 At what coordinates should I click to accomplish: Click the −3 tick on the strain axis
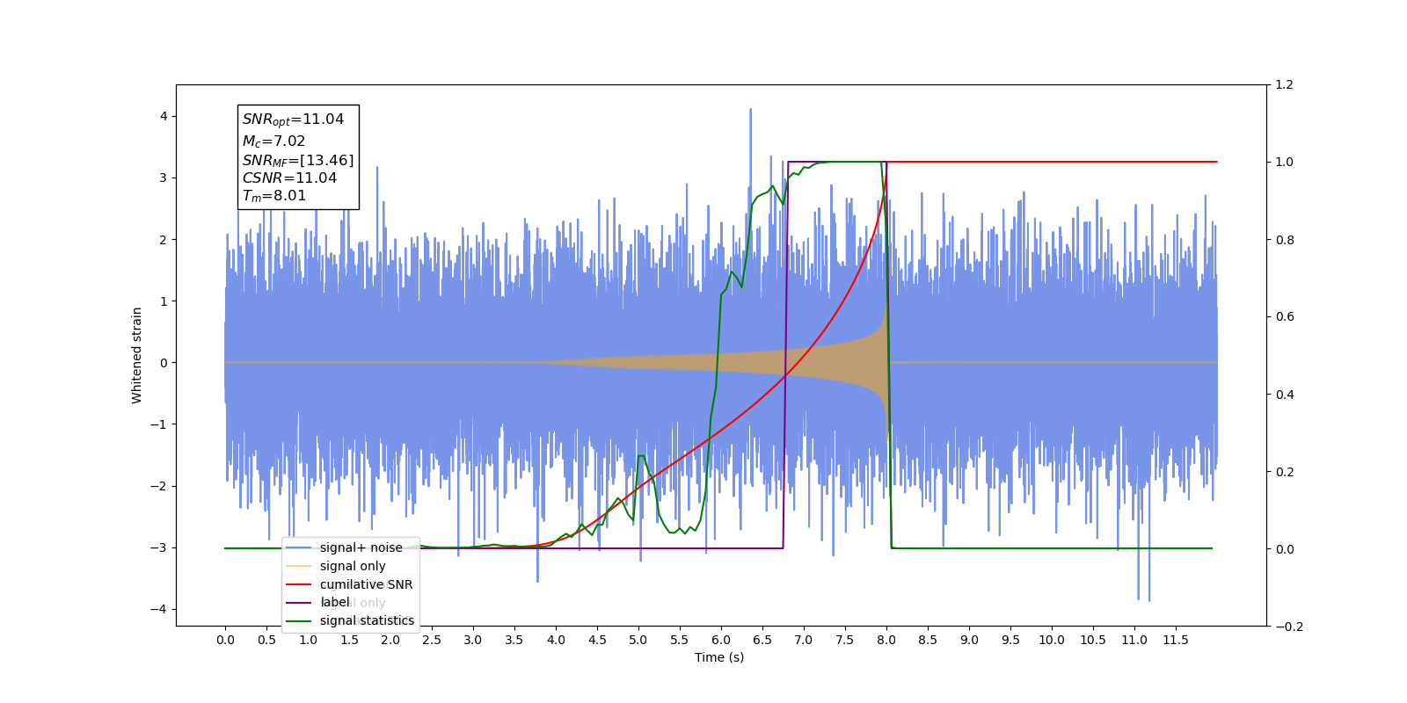tap(158, 547)
